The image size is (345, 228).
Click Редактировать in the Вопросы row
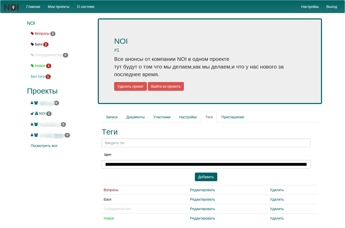pos(203,190)
